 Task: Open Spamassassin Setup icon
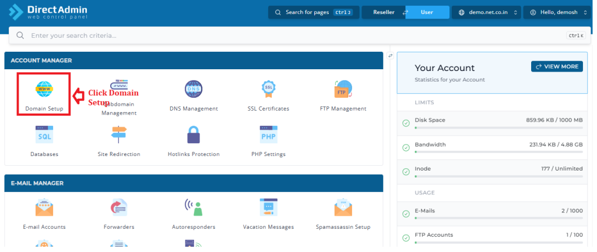(343, 207)
